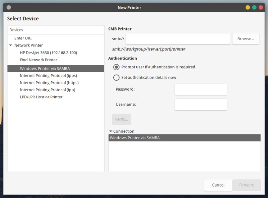Select Internet Printing Protocol (ipps)

pos(48,76)
